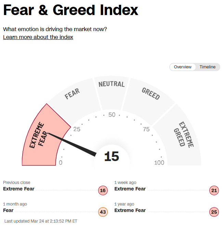Click the 1 week ago Extreme Fear label
This screenshot has width=223, height=226.
pyautogui.click(x=130, y=189)
